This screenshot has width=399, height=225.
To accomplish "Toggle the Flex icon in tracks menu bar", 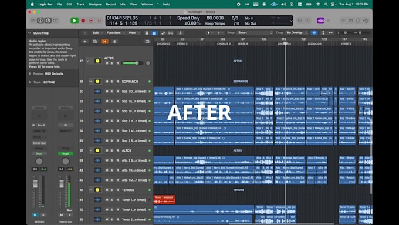I will [171, 33].
